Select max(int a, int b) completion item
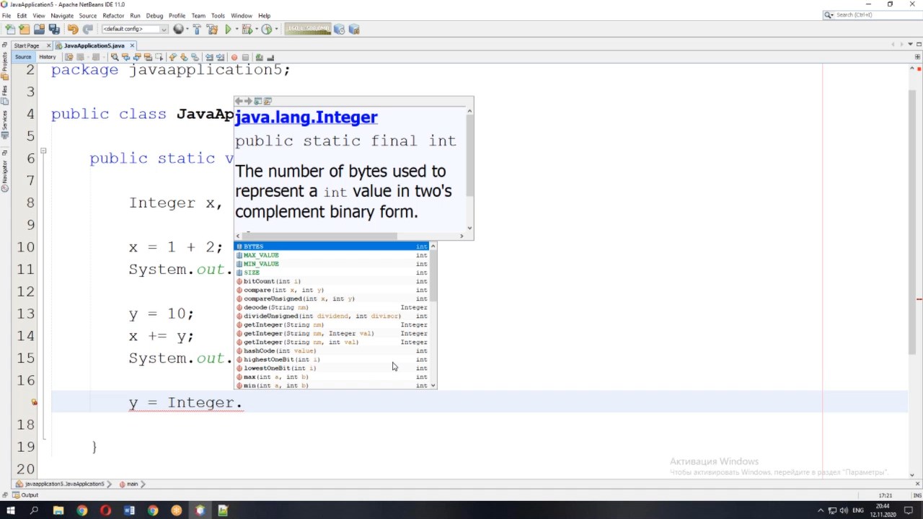The image size is (923, 519). click(x=332, y=376)
